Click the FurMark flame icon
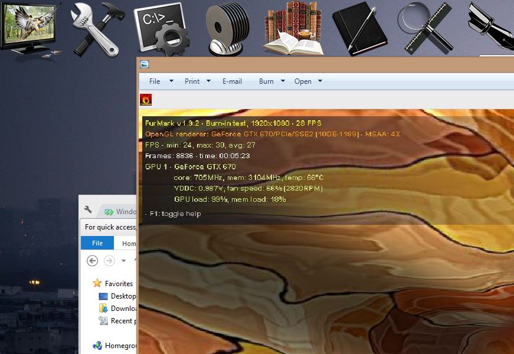The width and height of the screenshot is (514, 354). click(146, 100)
